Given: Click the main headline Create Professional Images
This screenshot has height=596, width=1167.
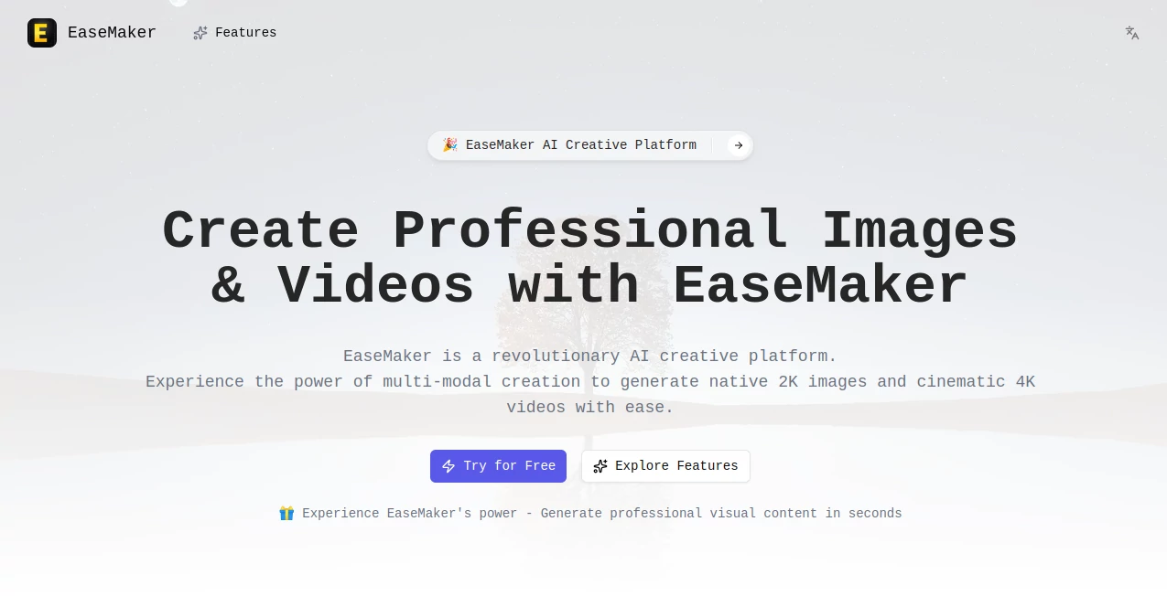Looking at the screenshot, I should coord(589,230).
